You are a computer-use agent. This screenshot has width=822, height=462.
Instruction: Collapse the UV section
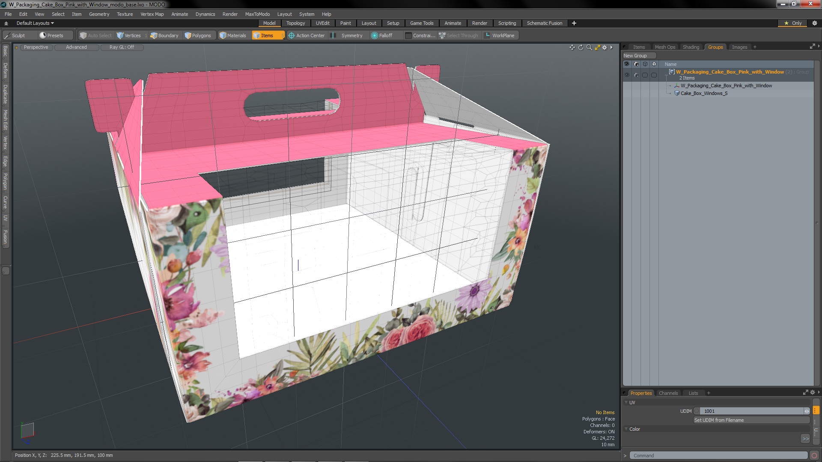(626, 403)
